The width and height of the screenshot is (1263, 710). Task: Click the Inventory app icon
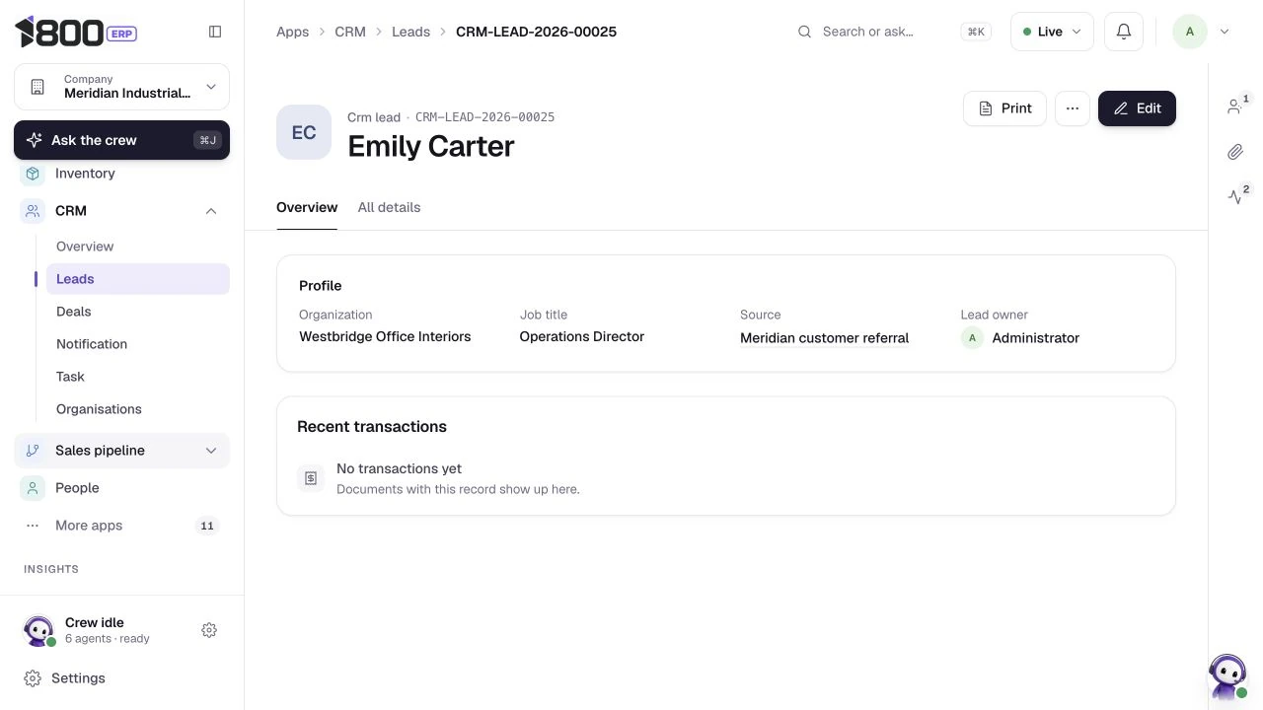point(33,174)
